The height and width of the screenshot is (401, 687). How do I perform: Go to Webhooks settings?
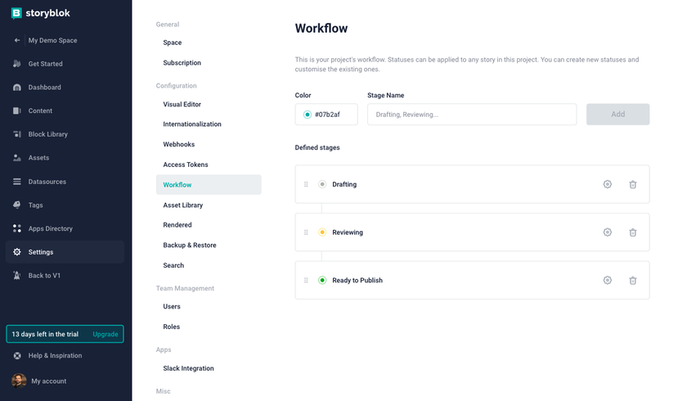pos(179,144)
